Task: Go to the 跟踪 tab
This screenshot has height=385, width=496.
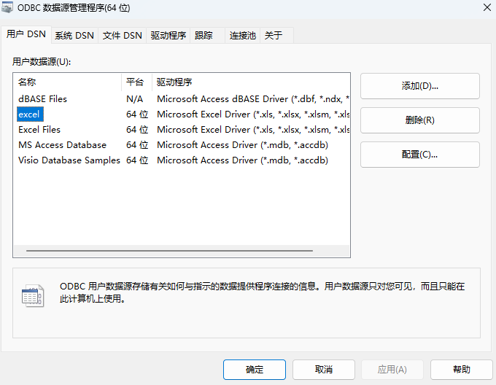Action: pos(204,35)
